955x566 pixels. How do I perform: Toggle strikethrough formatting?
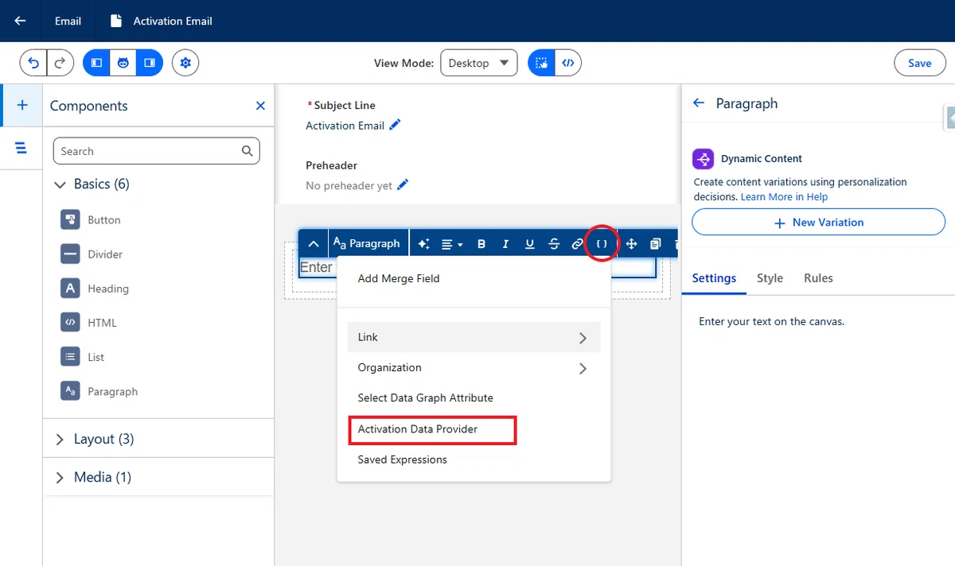coord(554,244)
